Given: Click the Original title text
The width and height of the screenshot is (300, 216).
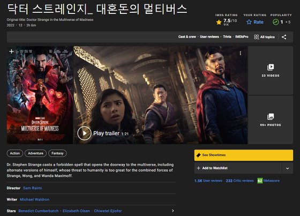Looking at the screenshot, I should click(x=50, y=19).
